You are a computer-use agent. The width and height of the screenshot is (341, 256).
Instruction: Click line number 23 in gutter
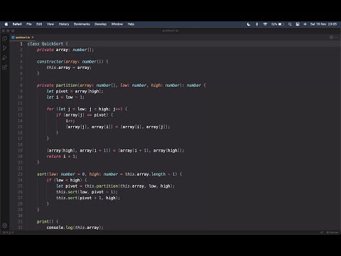[20, 174]
